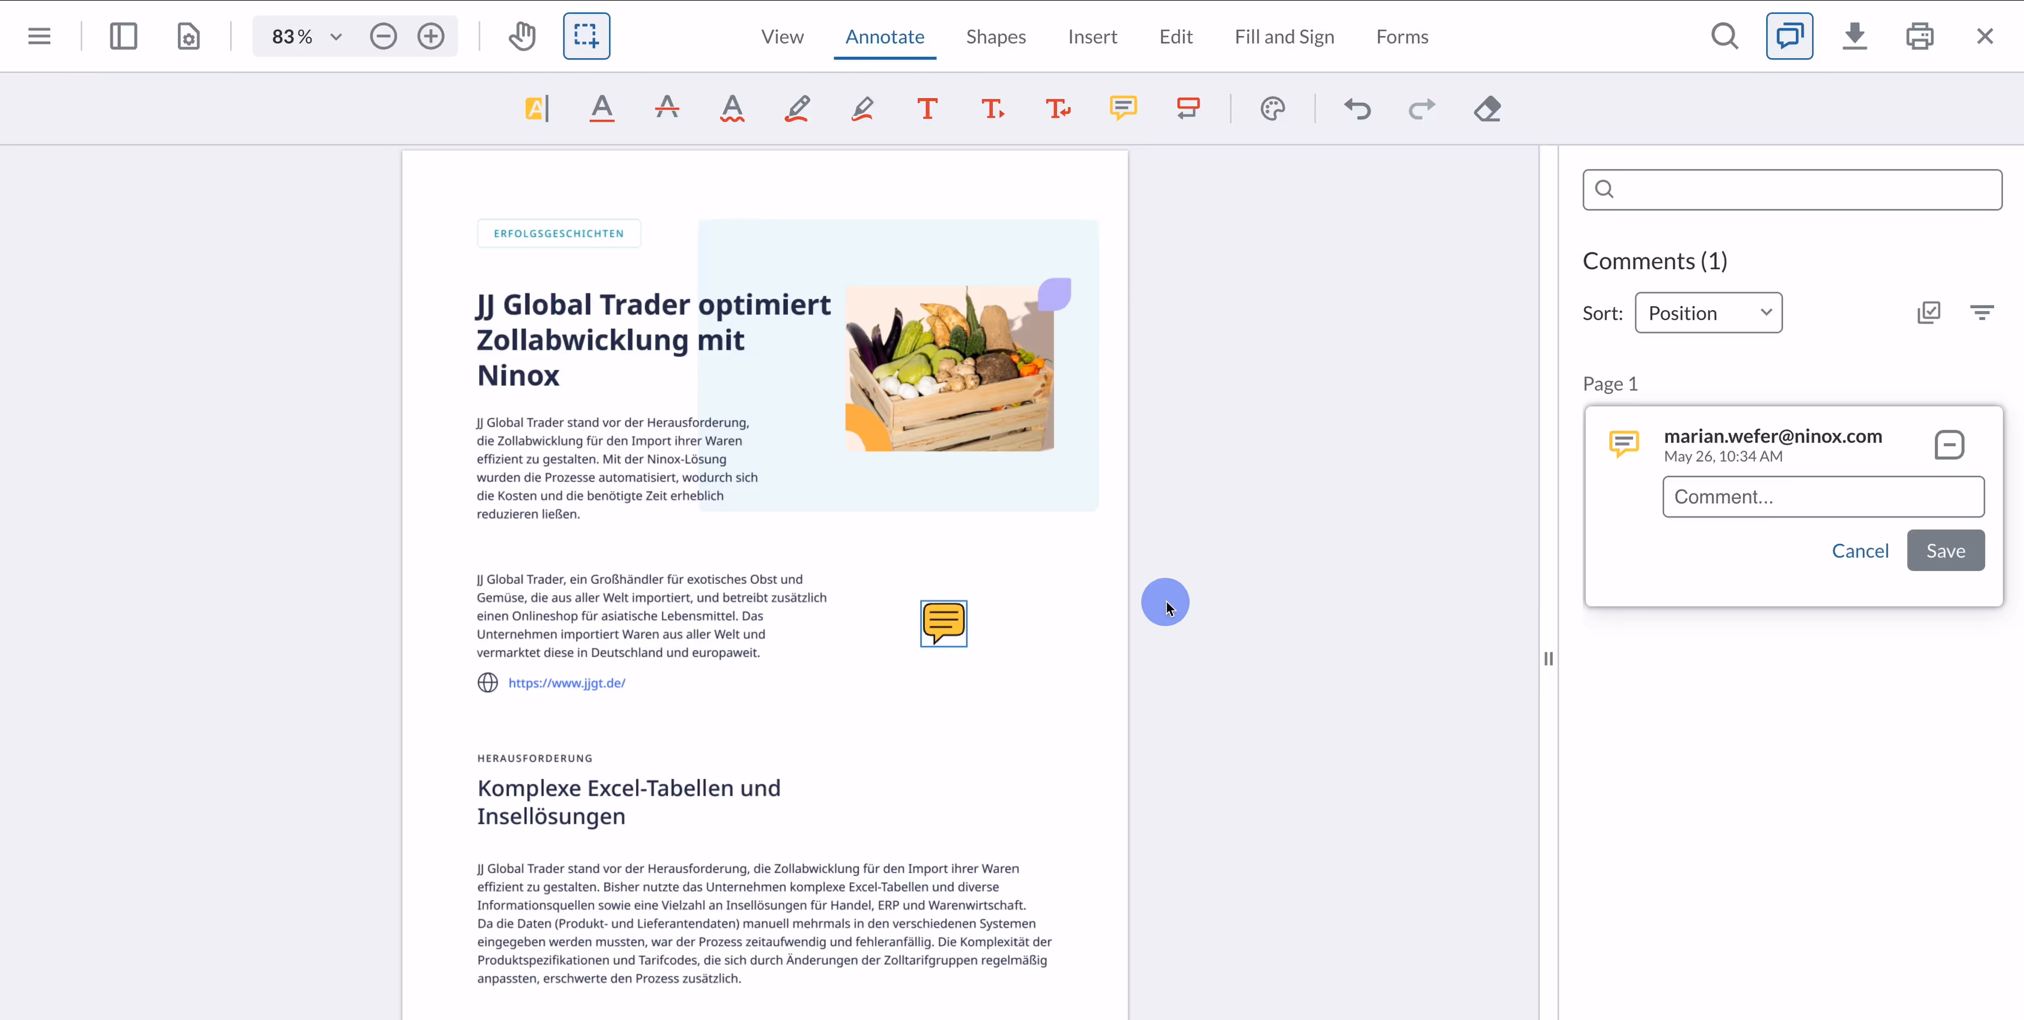Select the redaction mark tool in toolbar

1188,108
